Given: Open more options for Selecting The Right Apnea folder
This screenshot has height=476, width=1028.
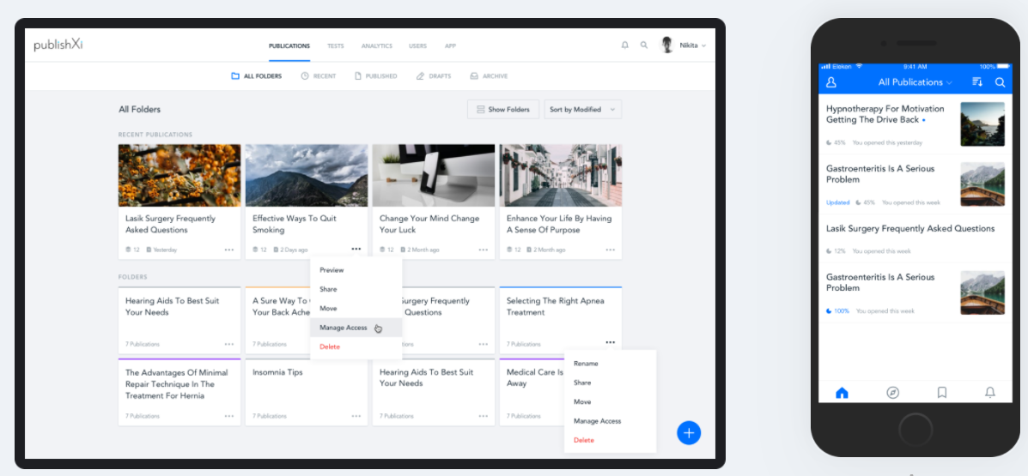Looking at the screenshot, I should pyautogui.click(x=611, y=342).
